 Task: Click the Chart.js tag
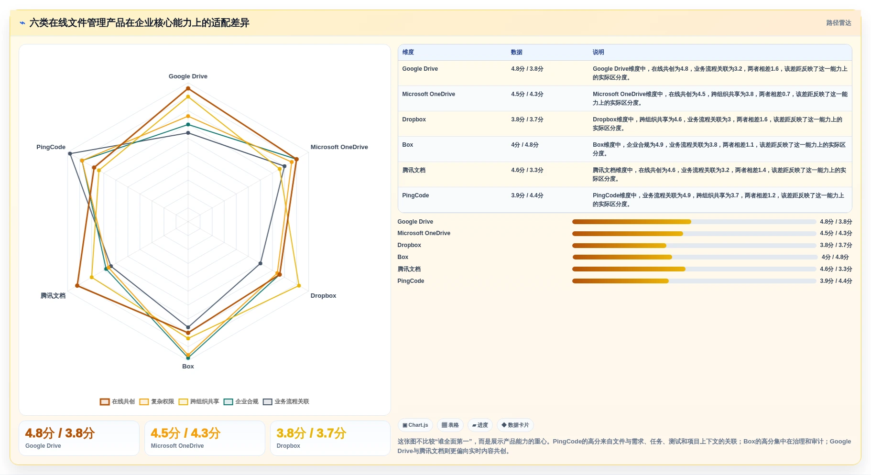[x=415, y=425]
